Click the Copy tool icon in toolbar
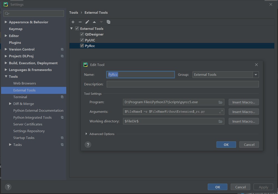This screenshot has width=278, height=194. [x=108, y=22]
